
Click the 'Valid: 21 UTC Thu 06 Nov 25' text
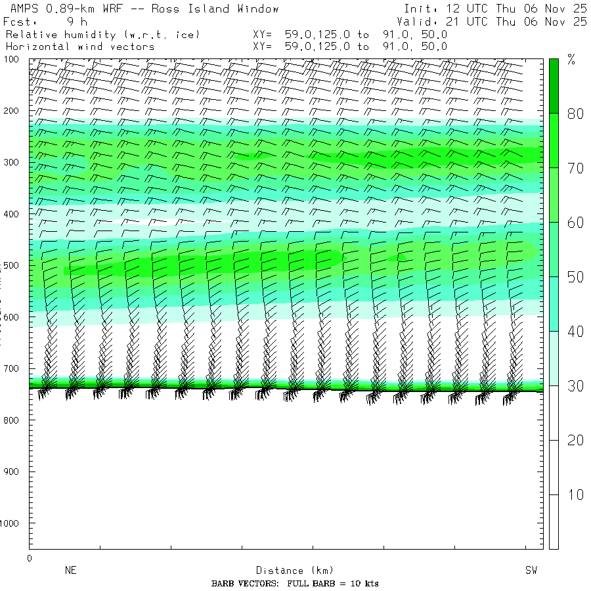(x=492, y=22)
